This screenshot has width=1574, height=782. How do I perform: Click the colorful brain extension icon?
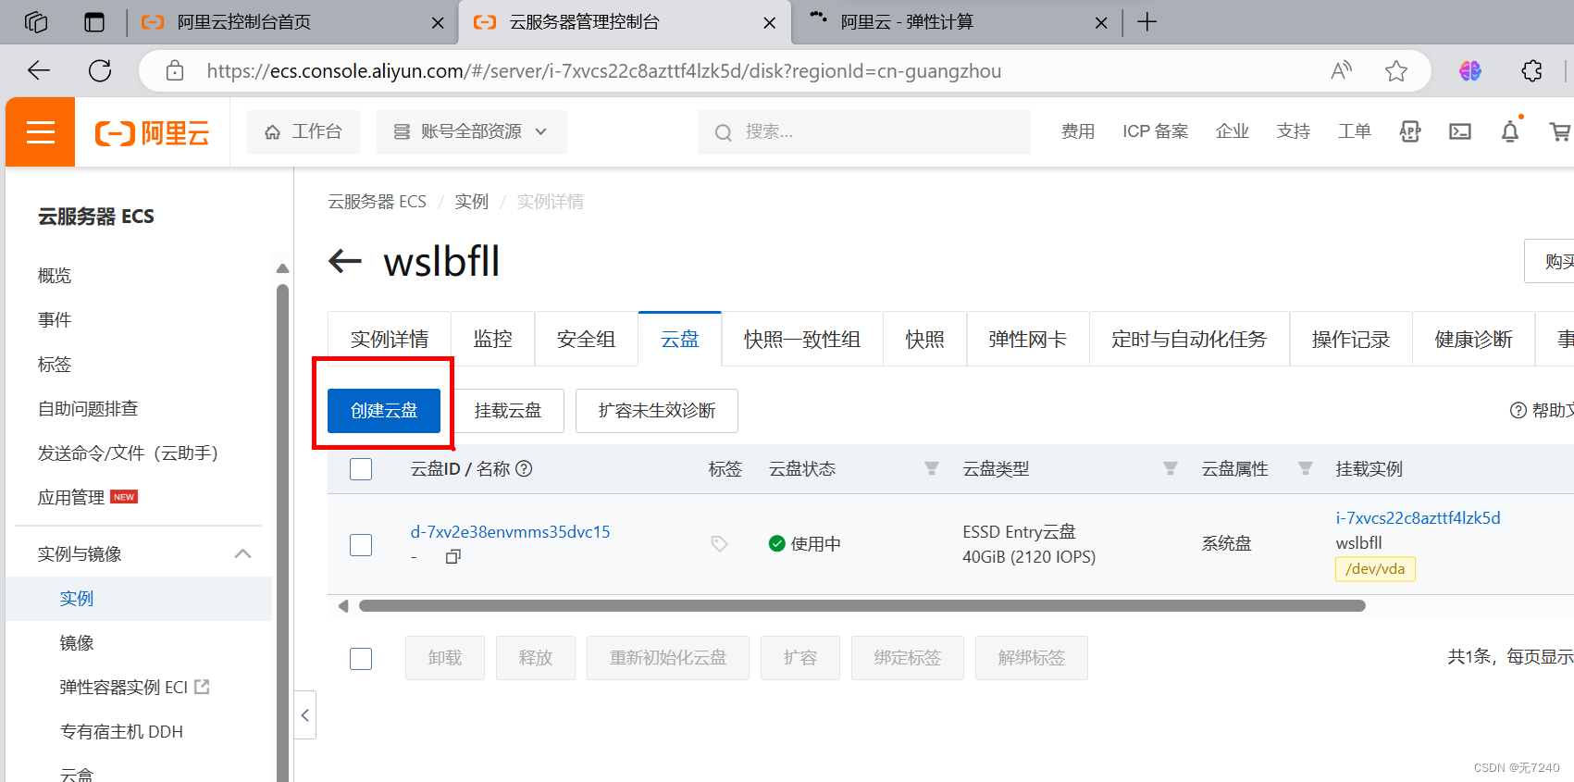(1470, 71)
